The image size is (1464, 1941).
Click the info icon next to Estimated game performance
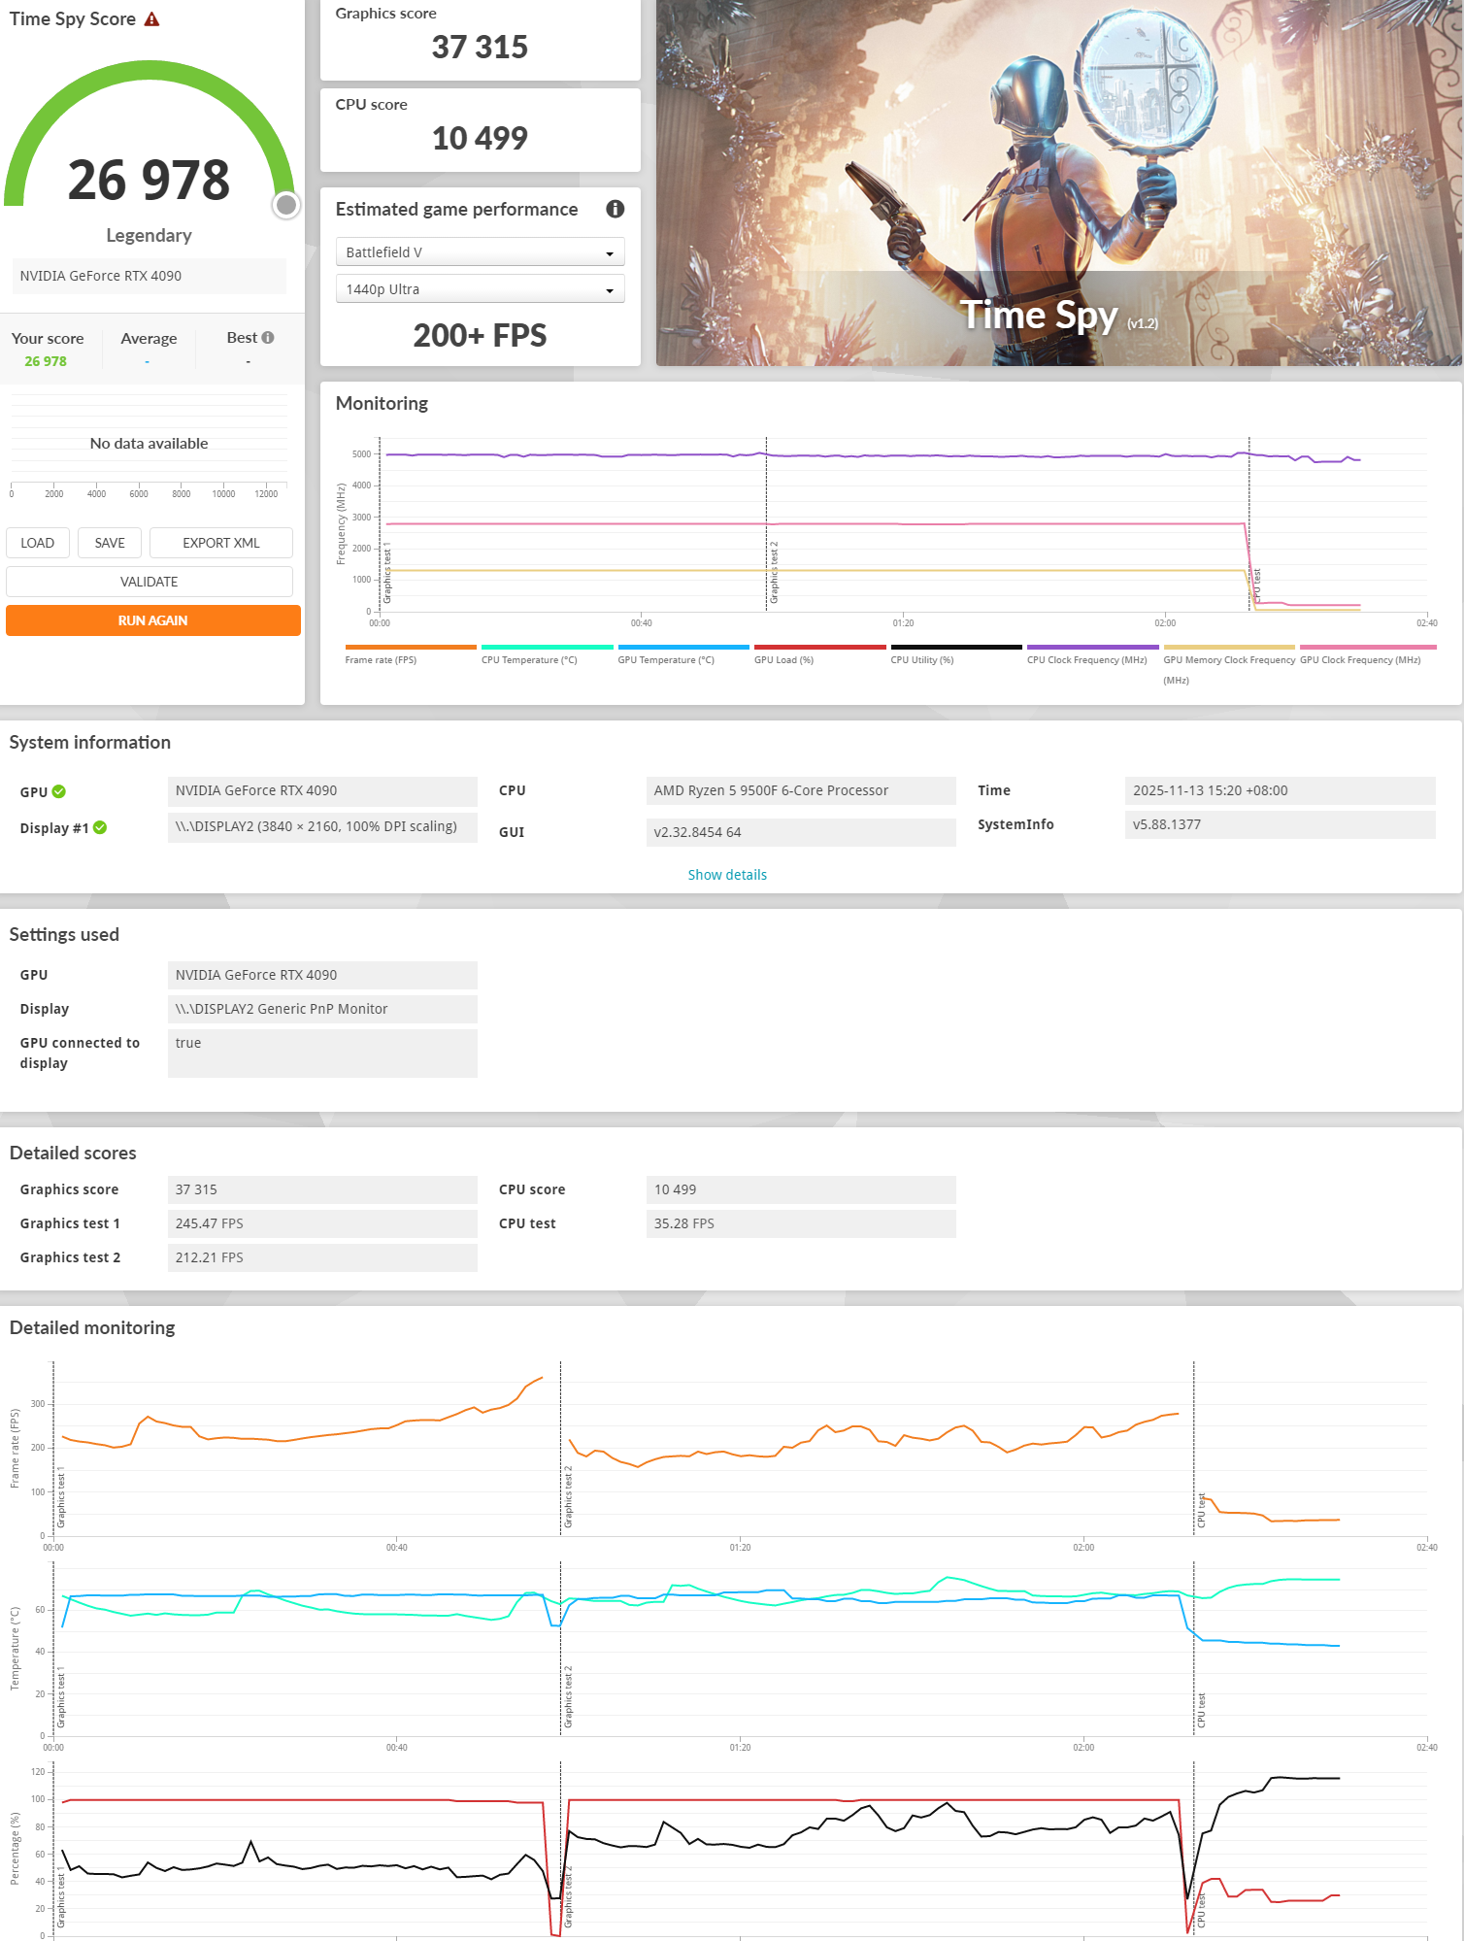(x=615, y=209)
